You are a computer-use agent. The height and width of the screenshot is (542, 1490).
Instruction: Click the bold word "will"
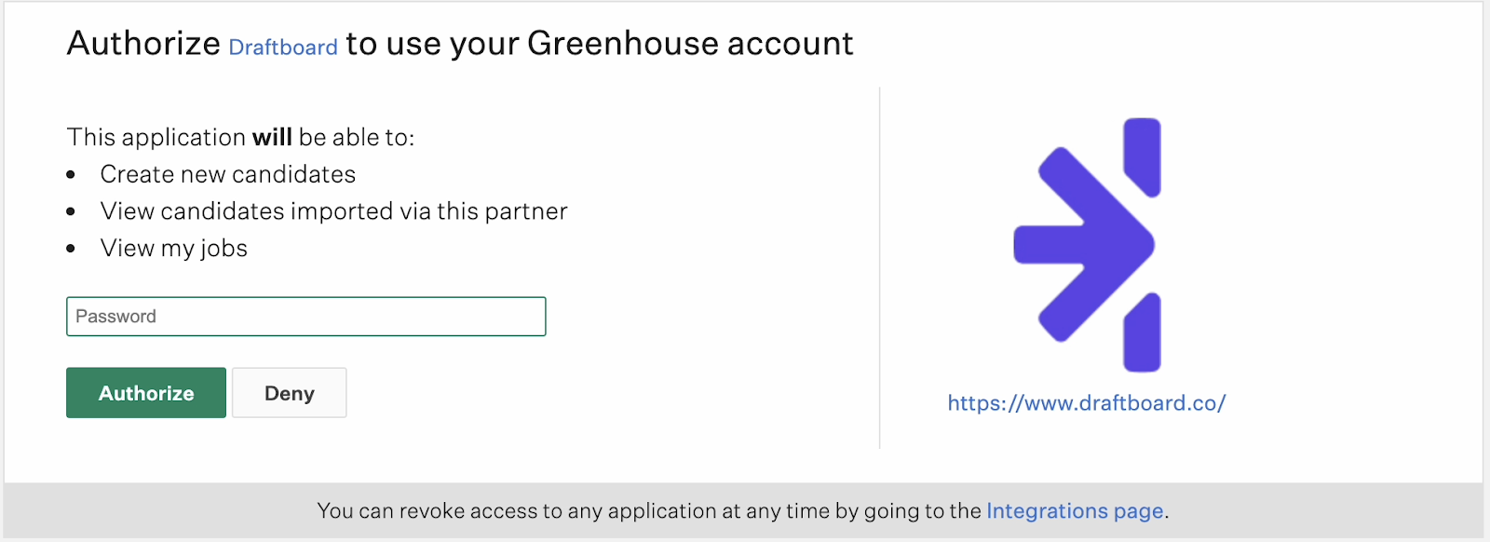(x=272, y=137)
